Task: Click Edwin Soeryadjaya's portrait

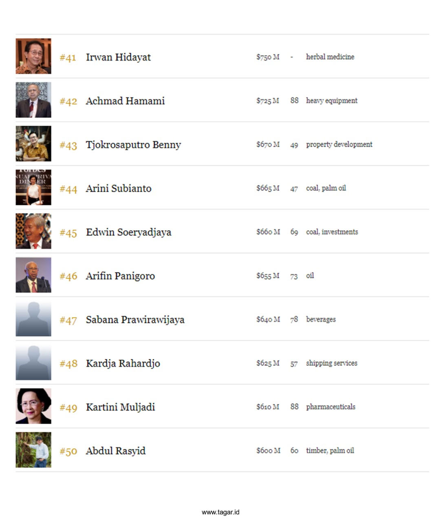Action: (x=33, y=231)
